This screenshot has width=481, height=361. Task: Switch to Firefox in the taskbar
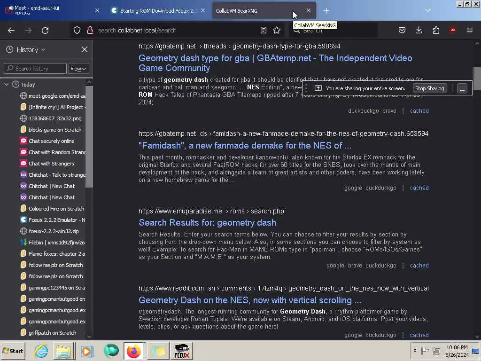(134, 351)
